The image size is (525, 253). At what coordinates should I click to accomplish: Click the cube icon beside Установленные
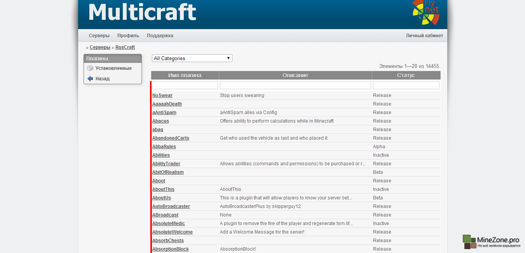point(90,68)
